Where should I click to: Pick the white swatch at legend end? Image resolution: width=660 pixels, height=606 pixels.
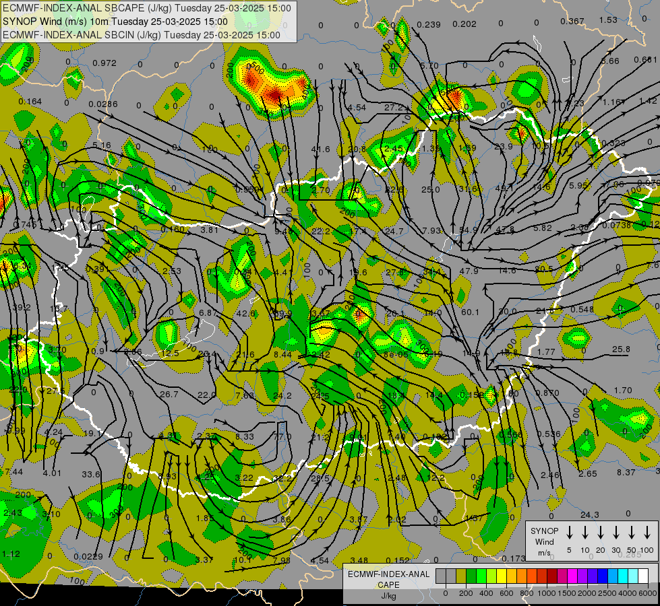tap(643, 576)
